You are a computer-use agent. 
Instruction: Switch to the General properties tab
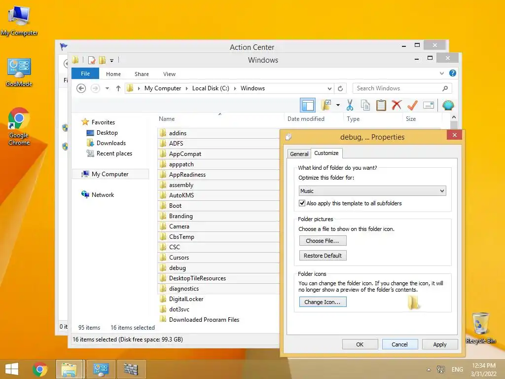coord(299,154)
